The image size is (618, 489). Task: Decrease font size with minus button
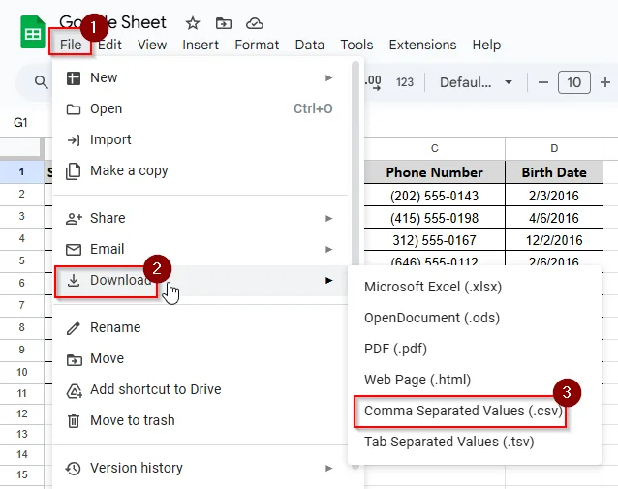(543, 82)
